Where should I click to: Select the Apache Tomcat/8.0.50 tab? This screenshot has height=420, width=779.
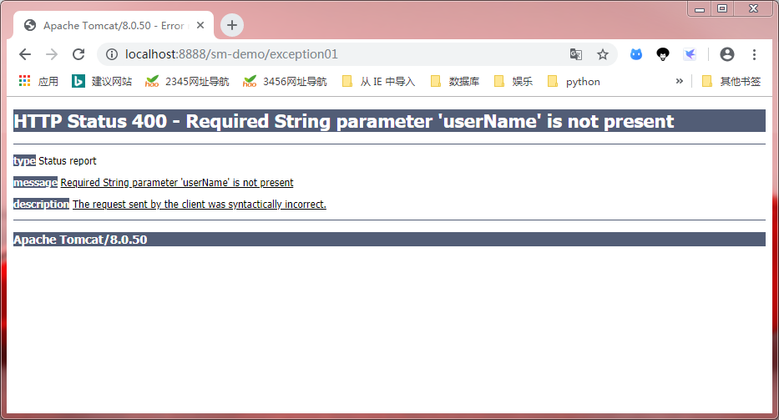(114, 25)
